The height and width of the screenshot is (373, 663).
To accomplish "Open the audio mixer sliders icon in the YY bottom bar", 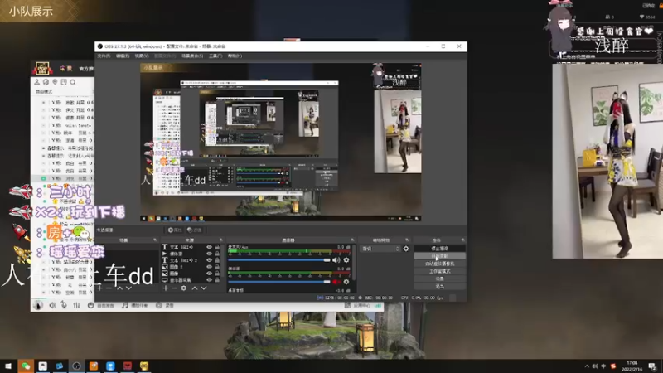I will (x=76, y=305).
